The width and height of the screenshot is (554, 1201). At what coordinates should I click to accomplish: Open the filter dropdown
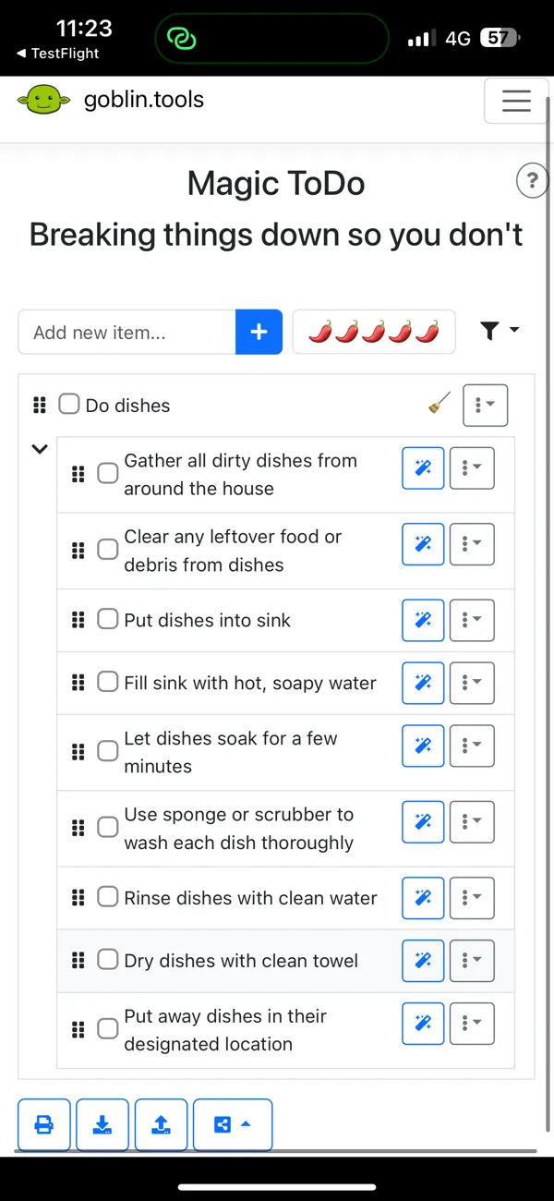500,330
